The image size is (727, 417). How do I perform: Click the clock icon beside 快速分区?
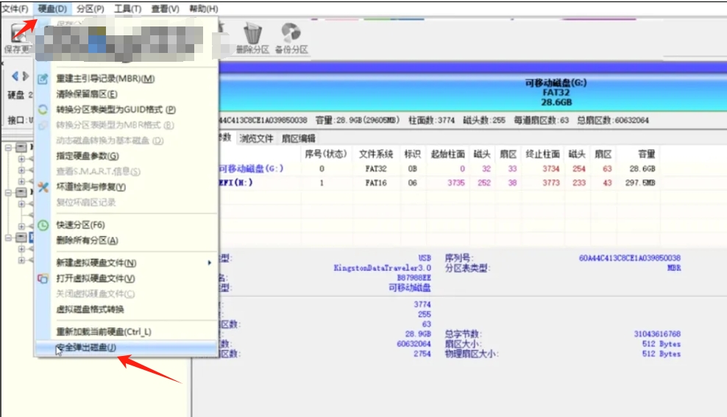click(43, 225)
